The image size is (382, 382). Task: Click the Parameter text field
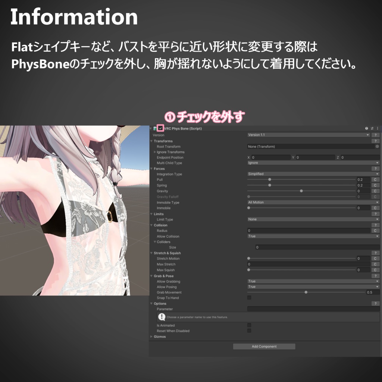[x=313, y=309]
